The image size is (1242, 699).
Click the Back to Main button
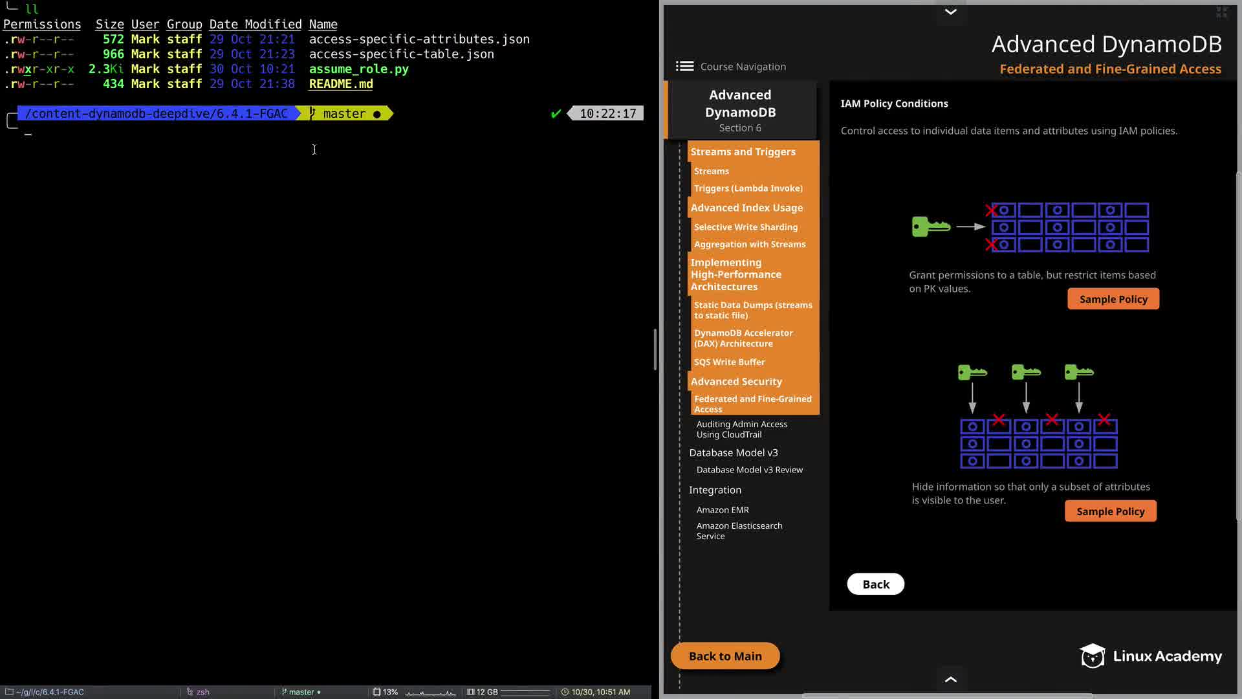[x=724, y=656]
